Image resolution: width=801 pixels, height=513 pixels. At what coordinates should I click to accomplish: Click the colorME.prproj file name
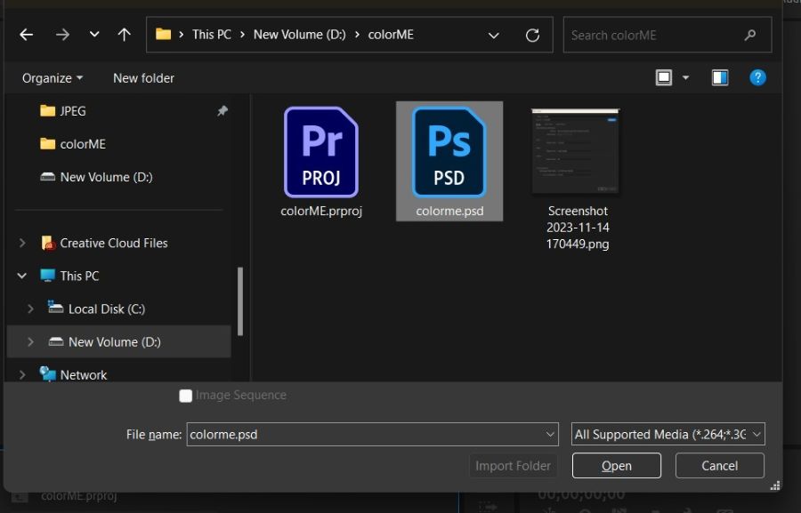click(321, 211)
